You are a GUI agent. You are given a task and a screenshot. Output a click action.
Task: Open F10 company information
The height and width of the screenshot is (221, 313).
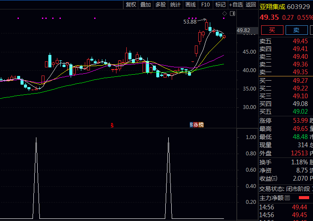tap(206, 5)
